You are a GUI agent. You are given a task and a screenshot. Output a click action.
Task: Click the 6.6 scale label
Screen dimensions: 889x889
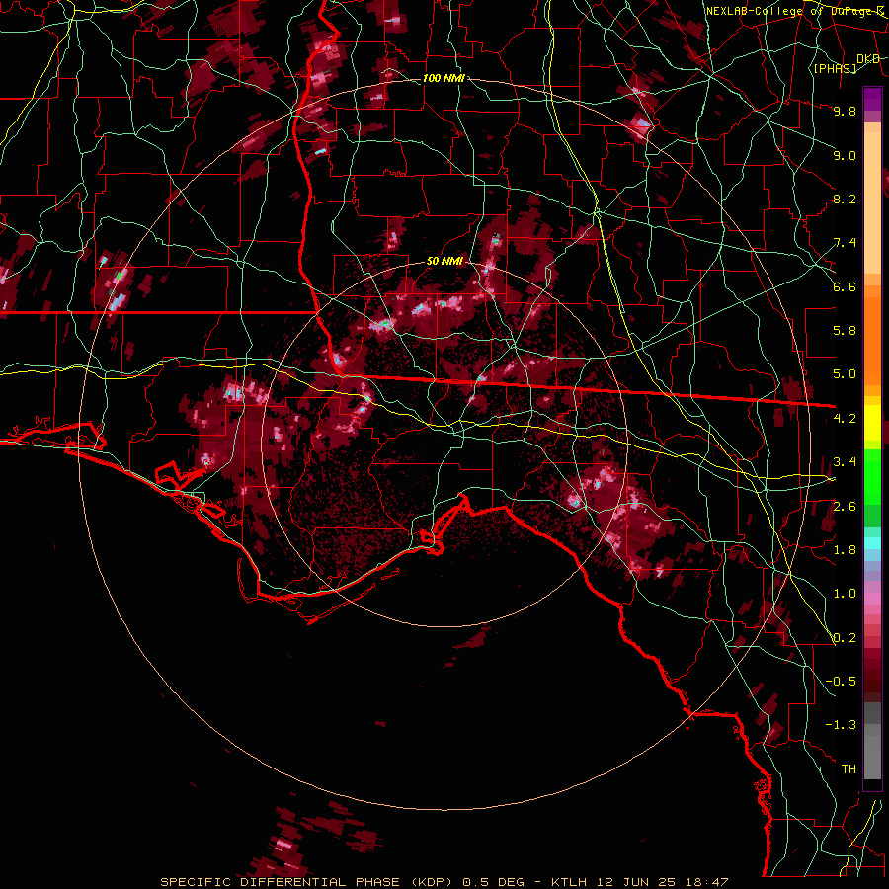coord(845,286)
